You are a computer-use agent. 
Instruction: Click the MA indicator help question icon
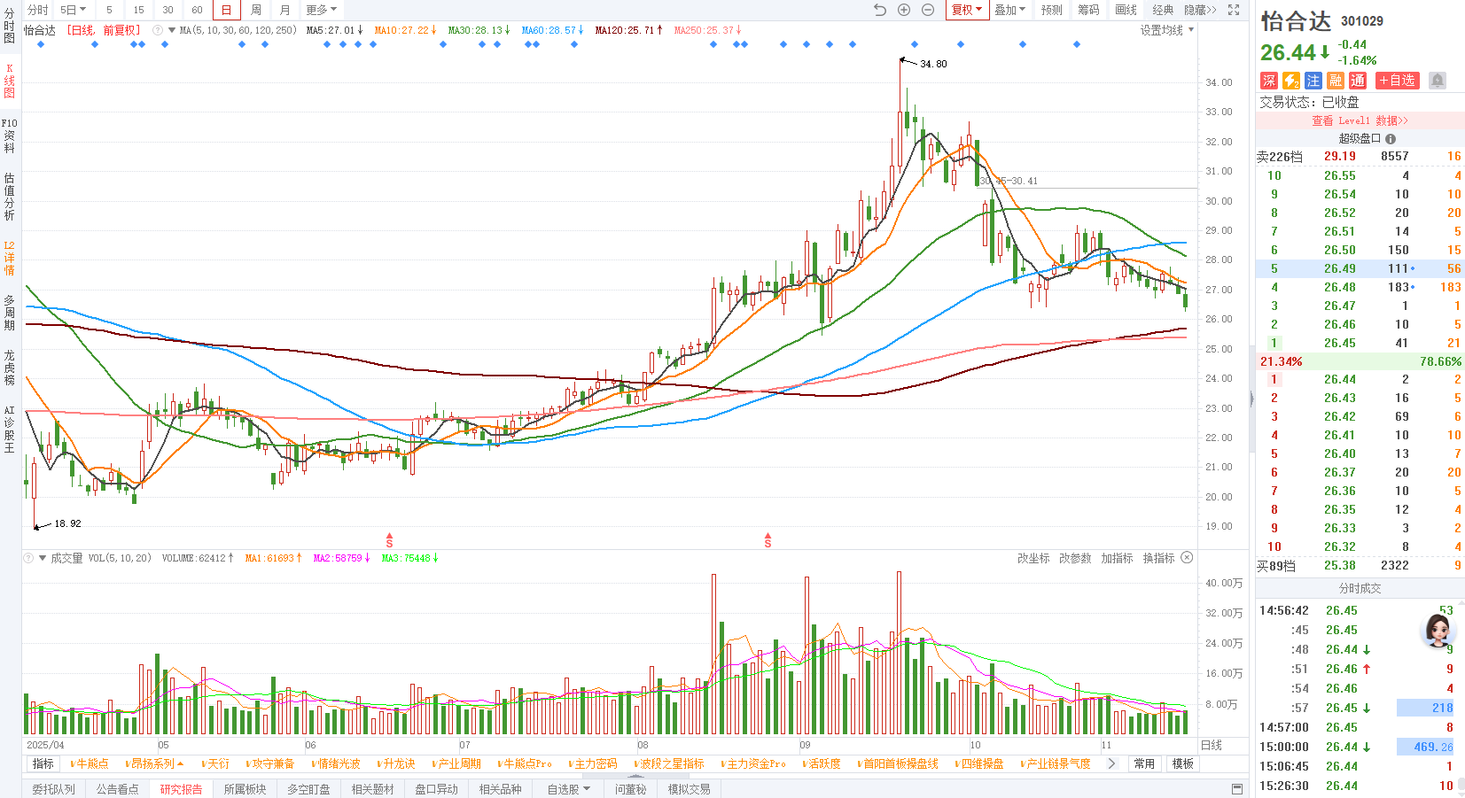coord(158,30)
